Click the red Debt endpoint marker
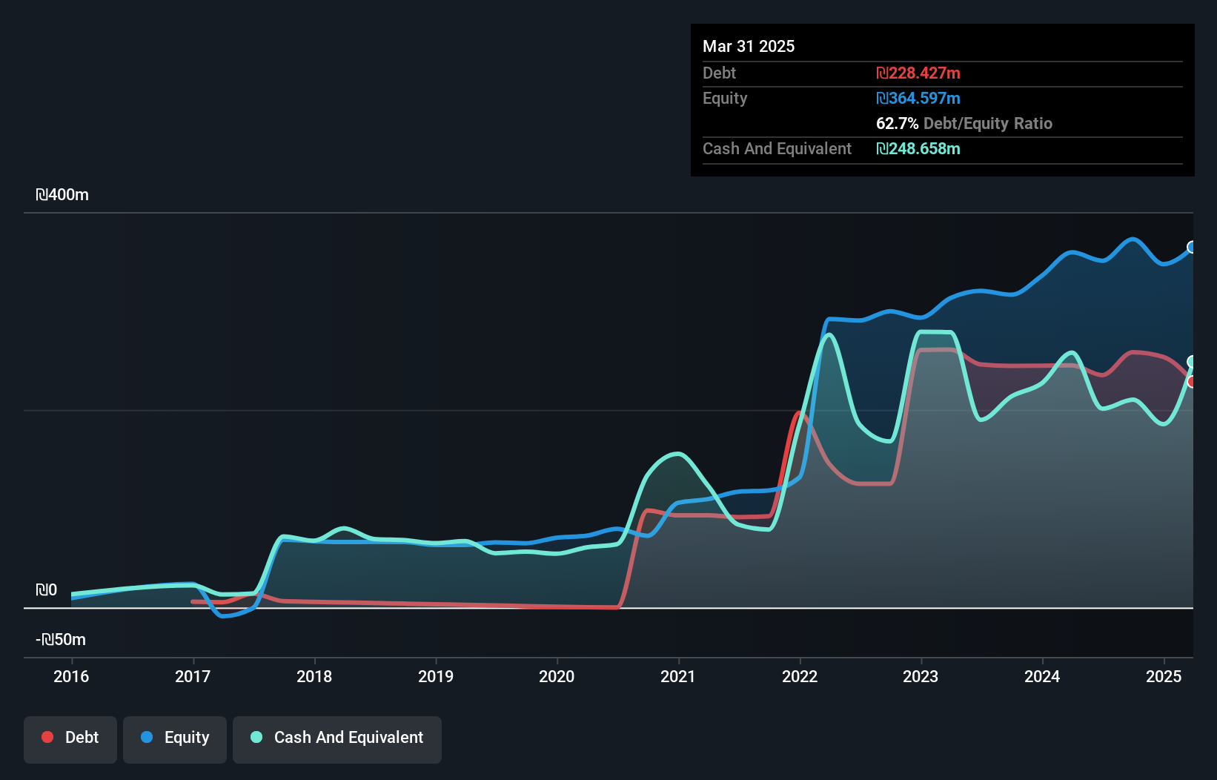 coord(1192,382)
